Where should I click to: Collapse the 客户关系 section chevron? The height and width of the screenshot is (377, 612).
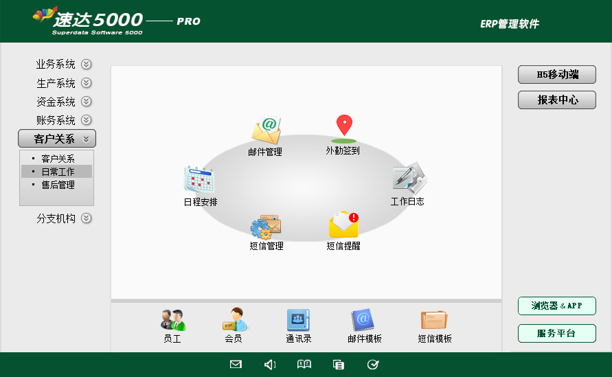[87, 139]
